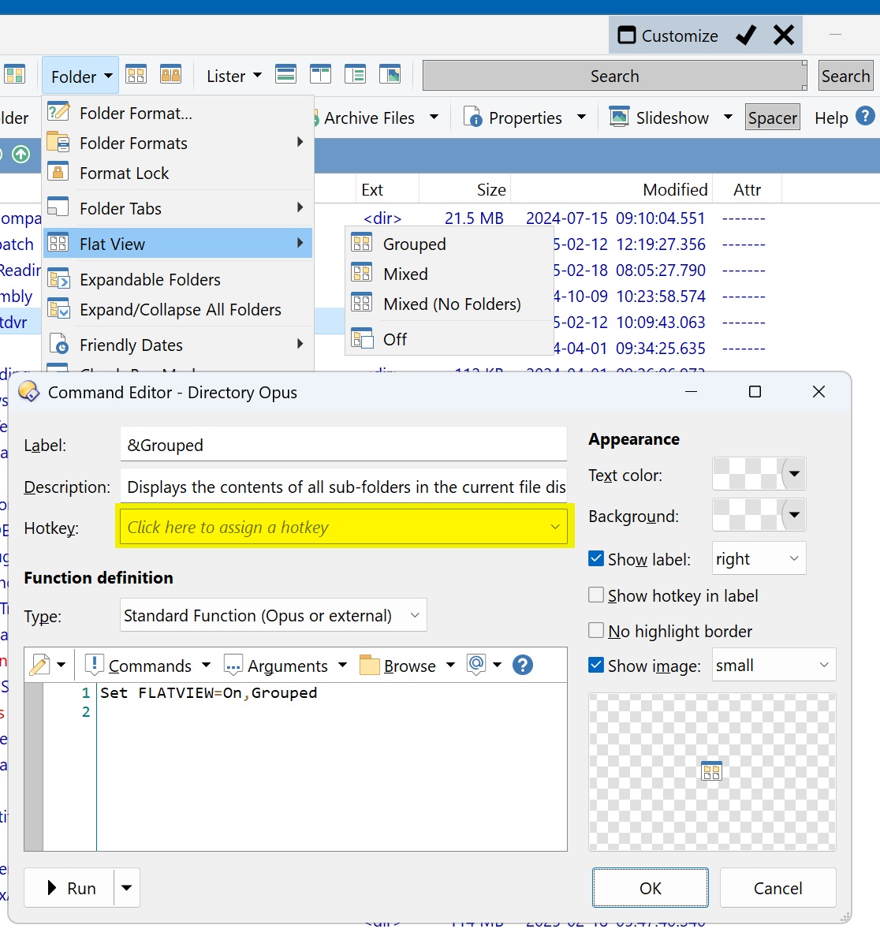The image size is (880, 940).
Task: Click the Description input field
Action: [344, 487]
